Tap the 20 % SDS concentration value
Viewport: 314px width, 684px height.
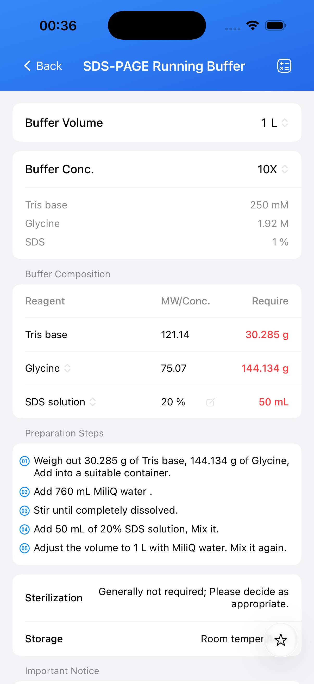[173, 402]
